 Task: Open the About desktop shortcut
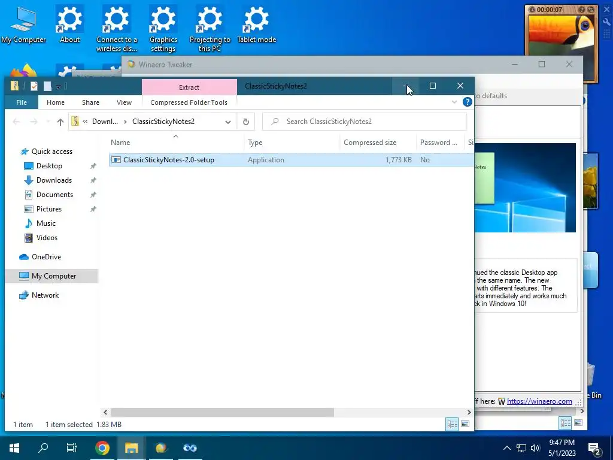69,25
